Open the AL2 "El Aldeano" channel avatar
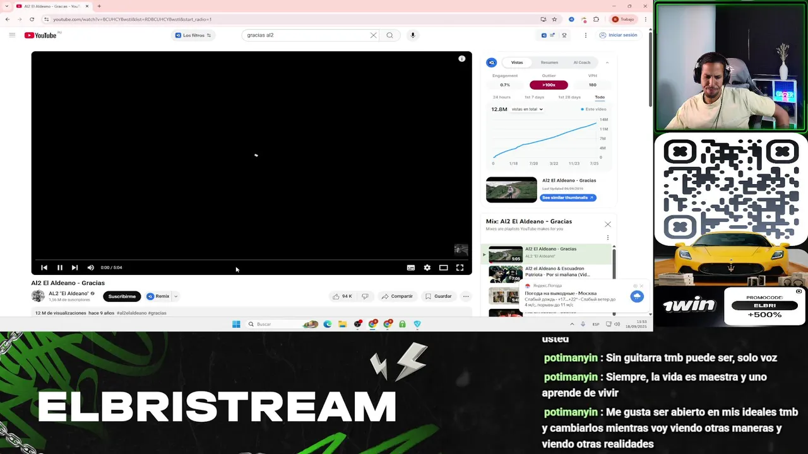The width and height of the screenshot is (808, 454). click(38, 296)
